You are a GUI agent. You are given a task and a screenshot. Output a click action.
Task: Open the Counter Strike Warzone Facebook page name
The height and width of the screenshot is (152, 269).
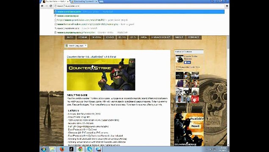(x=191, y=57)
